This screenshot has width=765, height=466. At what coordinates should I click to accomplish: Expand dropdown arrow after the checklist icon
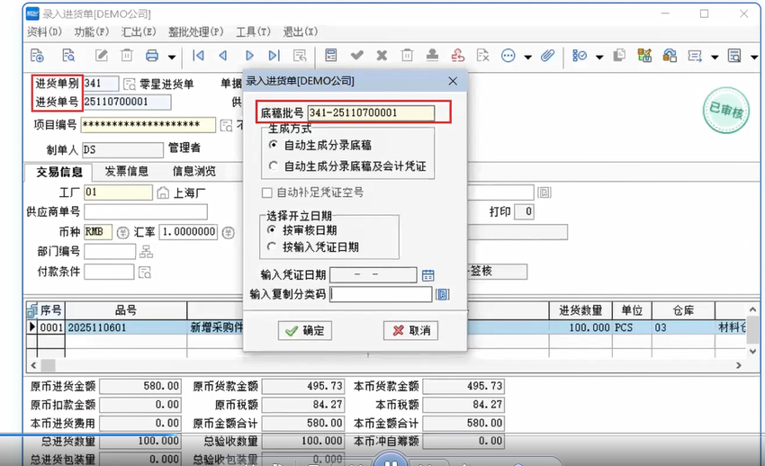pyautogui.click(x=599, y=57)
